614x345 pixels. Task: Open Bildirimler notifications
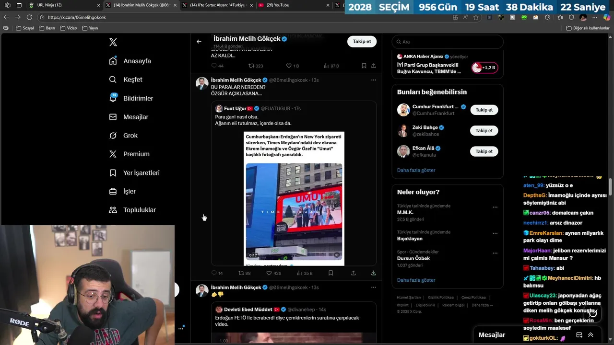[x=131, y=98]
